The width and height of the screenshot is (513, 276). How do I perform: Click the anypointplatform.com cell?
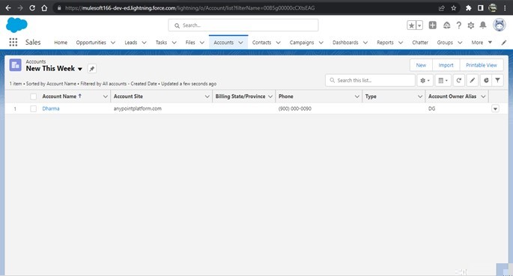coord(137,108)
